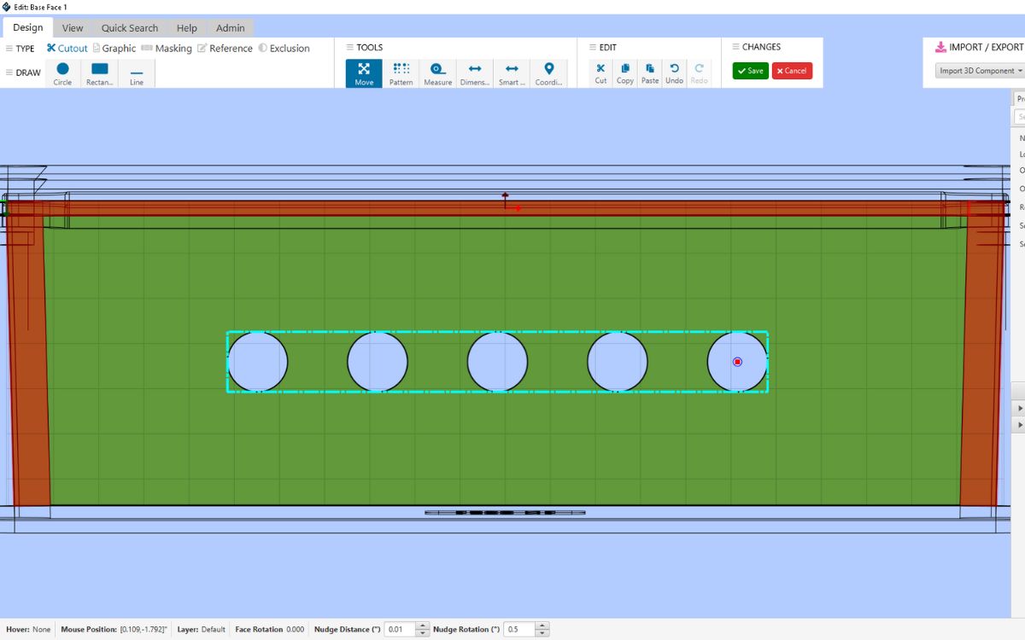Click the Undo icon

(674, 73)
